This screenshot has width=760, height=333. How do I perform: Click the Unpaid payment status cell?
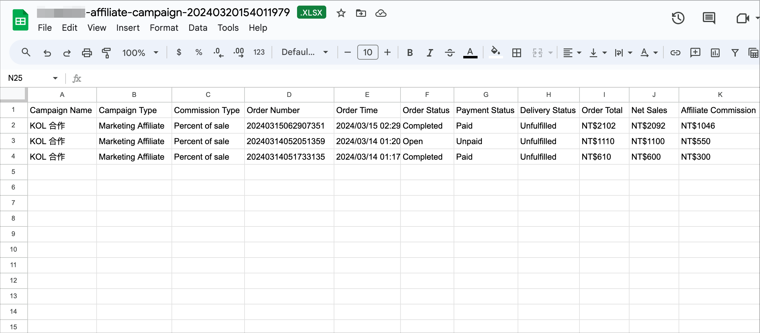pos(486,141)
